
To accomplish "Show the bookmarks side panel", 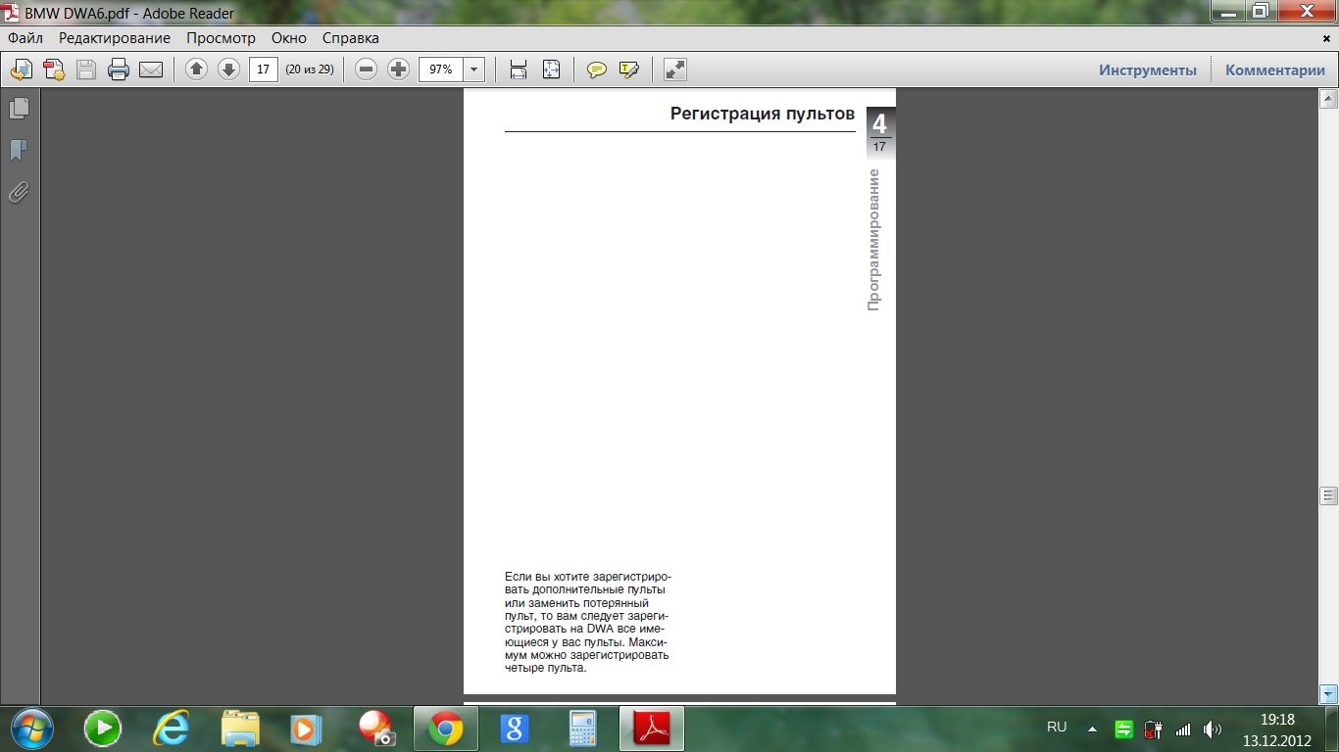I will coord(19,151).
